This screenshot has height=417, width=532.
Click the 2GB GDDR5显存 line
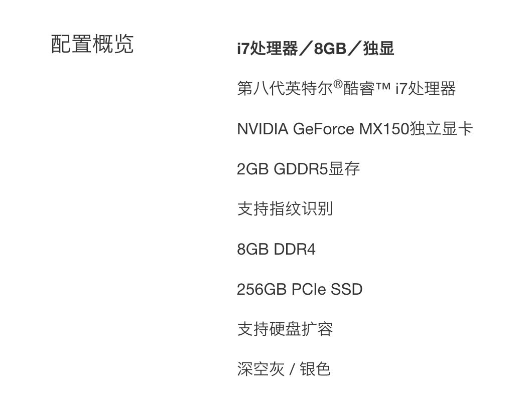pos(298,169)
